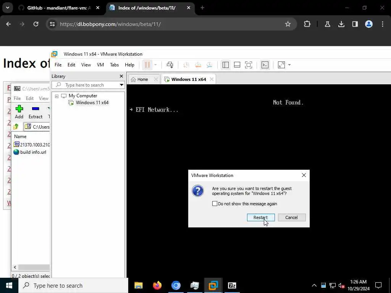
Task: Open the View menu in VMware Workstation
Action: click(86, 65)
